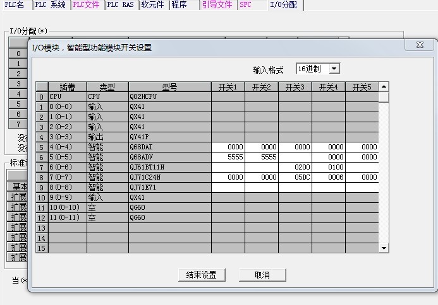Switch to the PLC 系统 tab
Image resolution: width=438 pixels, height=305 pixels.
pyautogui.click(x=50, y=4)
